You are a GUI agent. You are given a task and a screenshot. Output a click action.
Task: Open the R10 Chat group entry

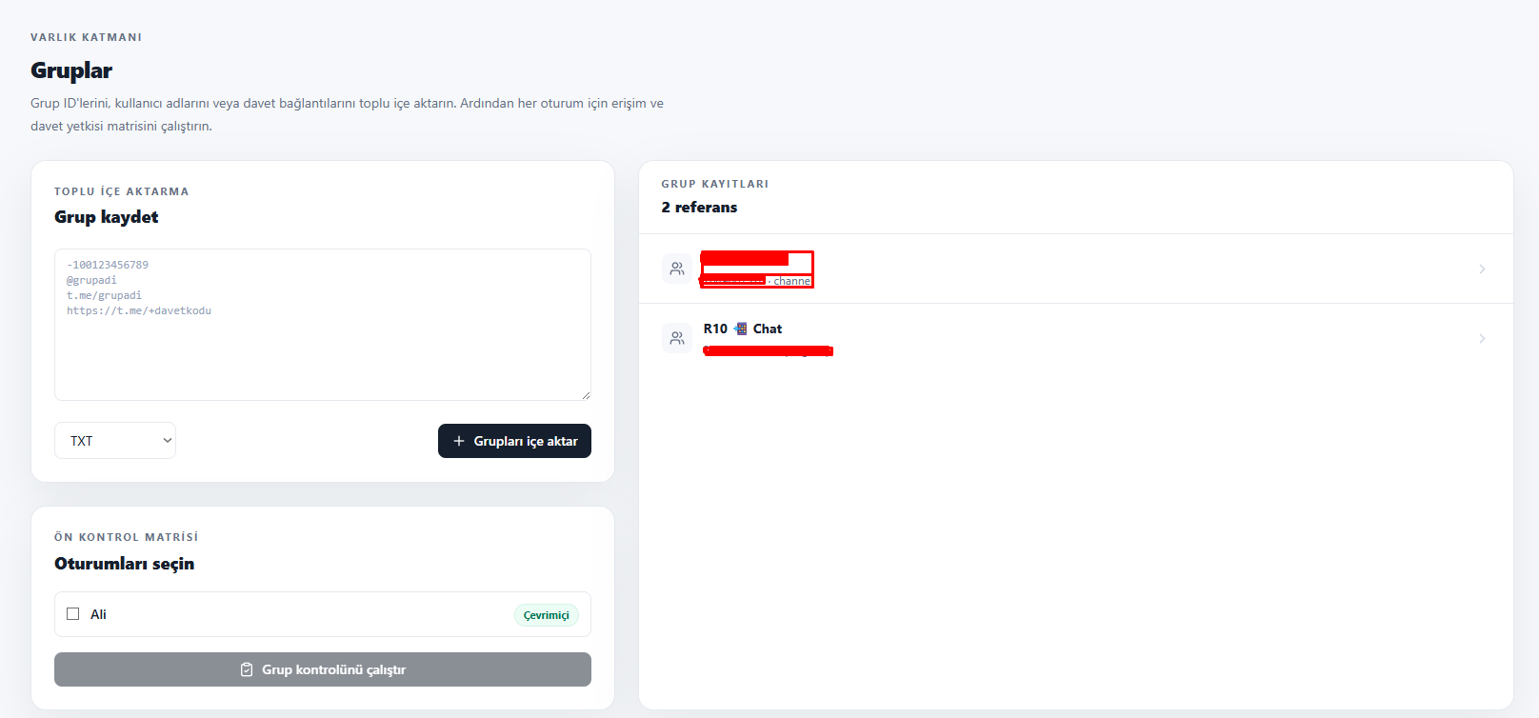pyautogui.click(x=1076, y=338)
